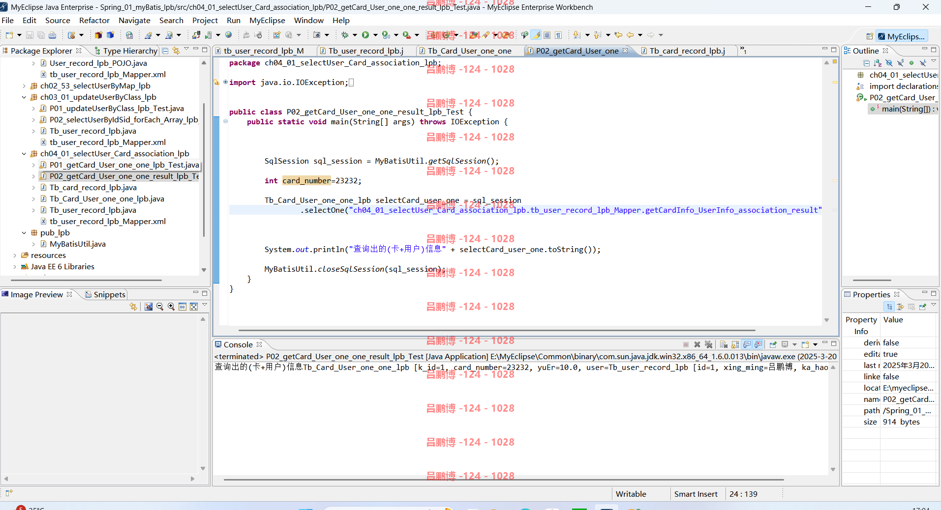Click the capture screenshot camera toolbar icon
Viewport: 941px width, 510px height.
tap(317, 35)
